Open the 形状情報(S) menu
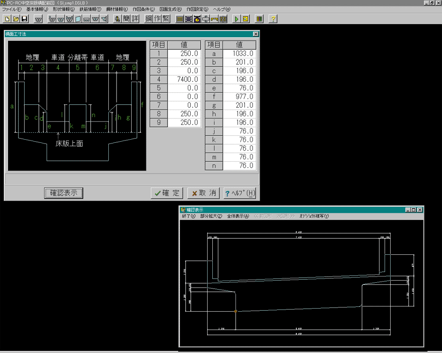Image resolution: width=442 pixels, height=353 pixels. click(x=63, y=9)
